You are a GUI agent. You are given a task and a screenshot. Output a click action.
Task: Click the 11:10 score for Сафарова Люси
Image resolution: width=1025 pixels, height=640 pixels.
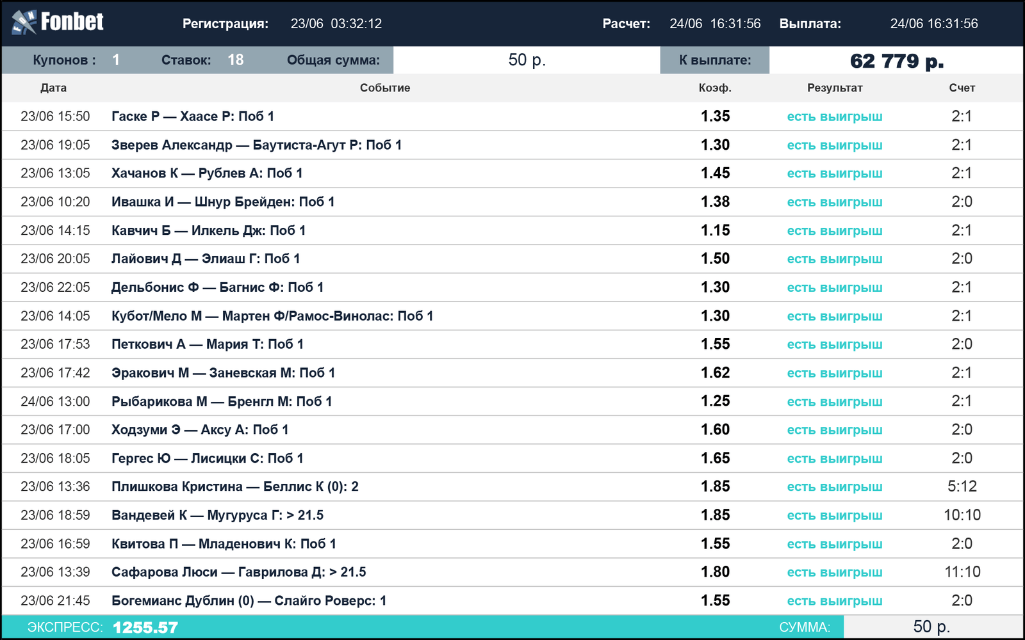962,572
